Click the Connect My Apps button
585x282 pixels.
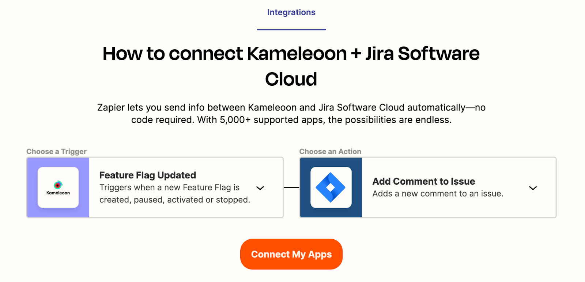(291, 254)
